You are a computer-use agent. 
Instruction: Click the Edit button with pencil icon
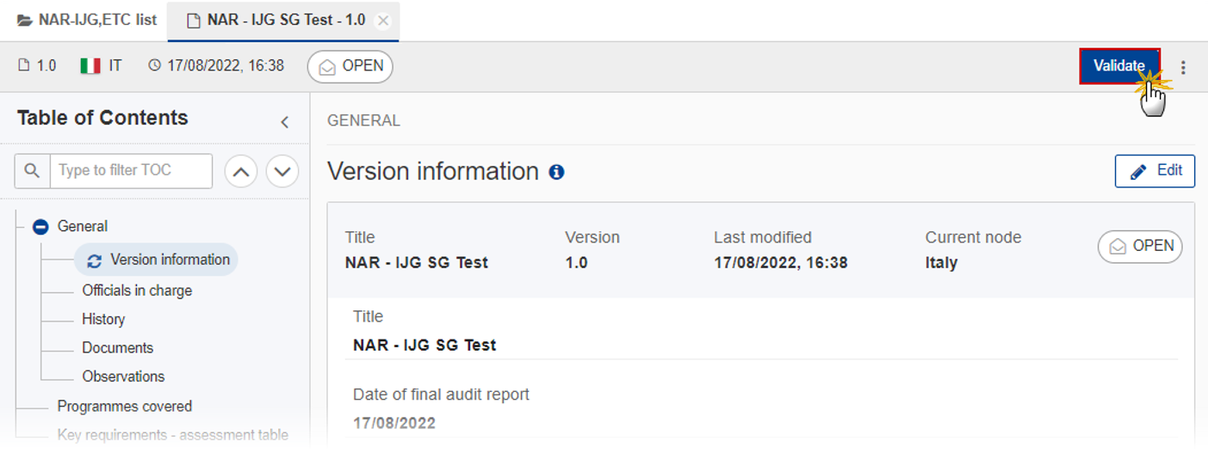tap(1155, 171)
